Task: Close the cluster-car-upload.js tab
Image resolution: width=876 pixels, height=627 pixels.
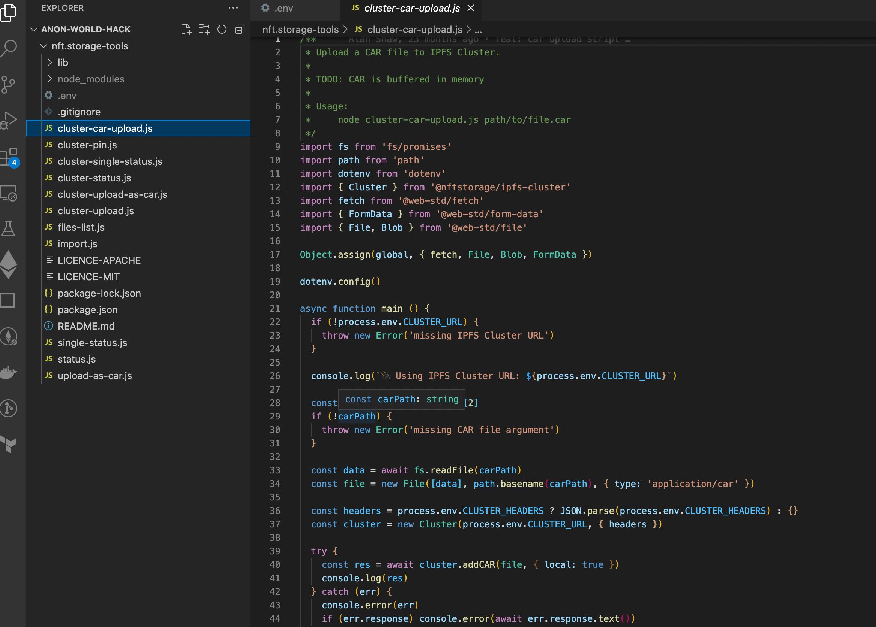Action: pos(471,8)
